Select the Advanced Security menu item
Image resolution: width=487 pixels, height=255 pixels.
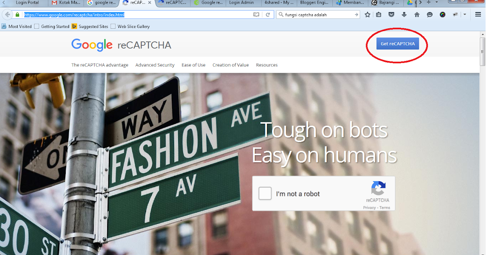[x=155, y=65]
